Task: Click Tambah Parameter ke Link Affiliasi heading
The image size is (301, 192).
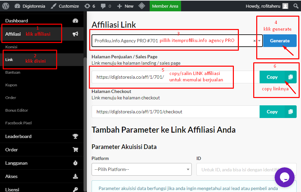Action: pos(164,130)
